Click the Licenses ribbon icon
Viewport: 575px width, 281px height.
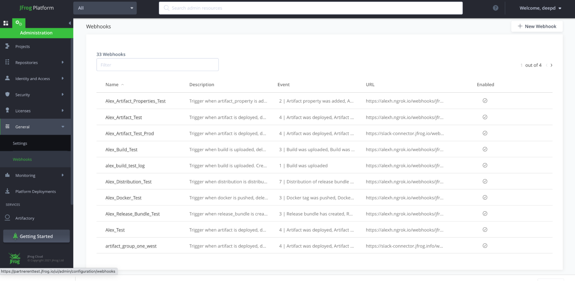point(7,110)
